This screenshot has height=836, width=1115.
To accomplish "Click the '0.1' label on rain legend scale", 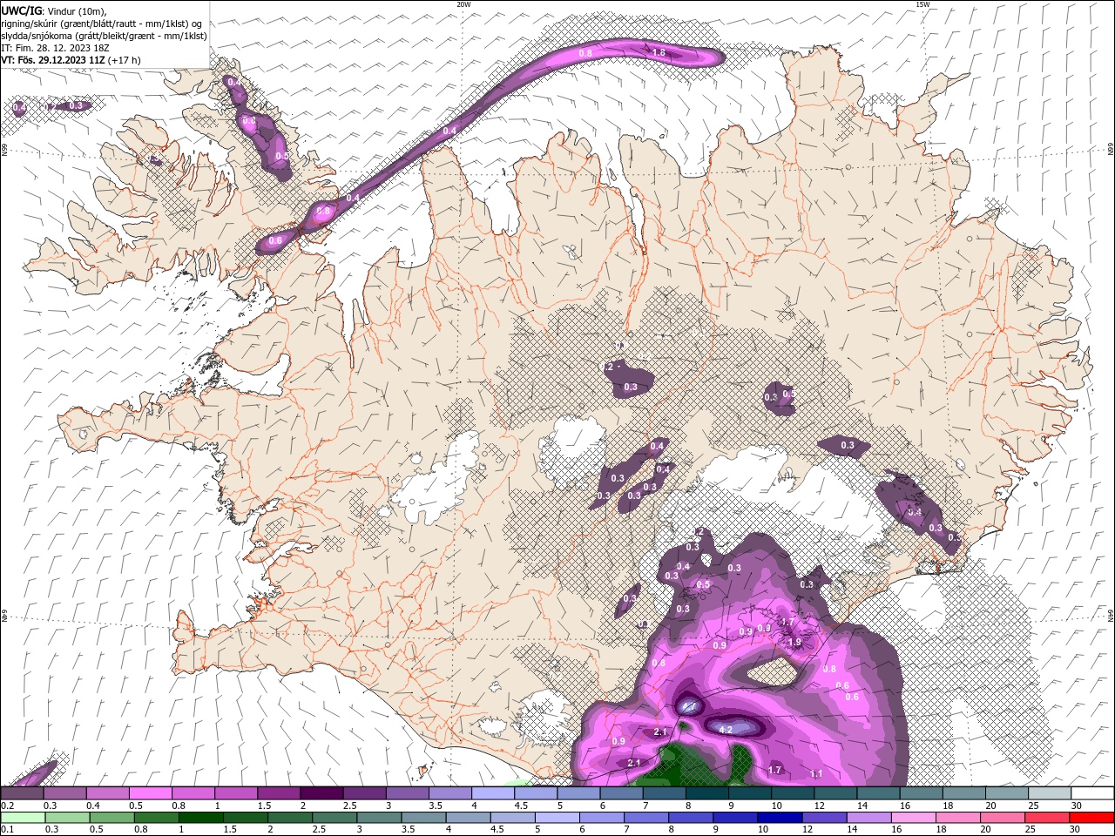I will pyautogui.click(x=6, y=829).
